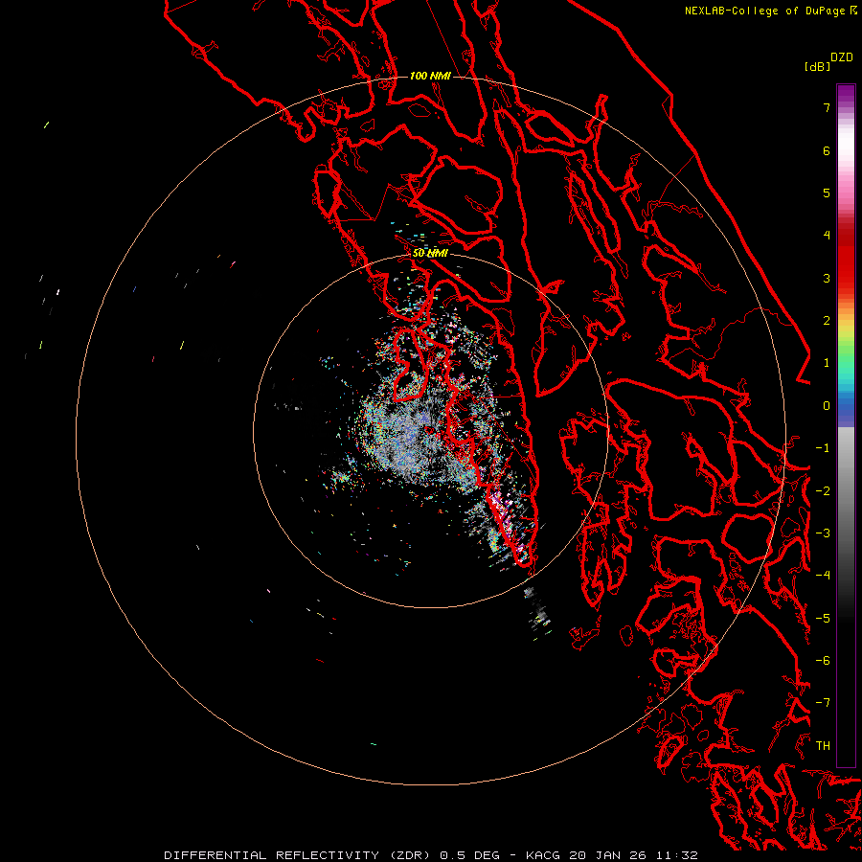This screenshot has width=862, height=862.
Task: Click the -7 value on color scale
Action: pyautogui.click(x=823, y=703)
